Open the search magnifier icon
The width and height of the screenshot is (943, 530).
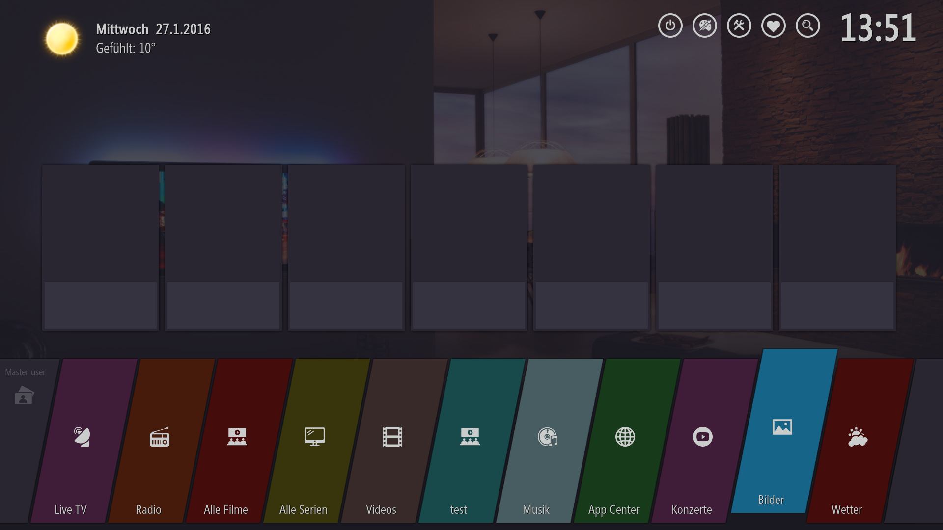coord(808,26)
